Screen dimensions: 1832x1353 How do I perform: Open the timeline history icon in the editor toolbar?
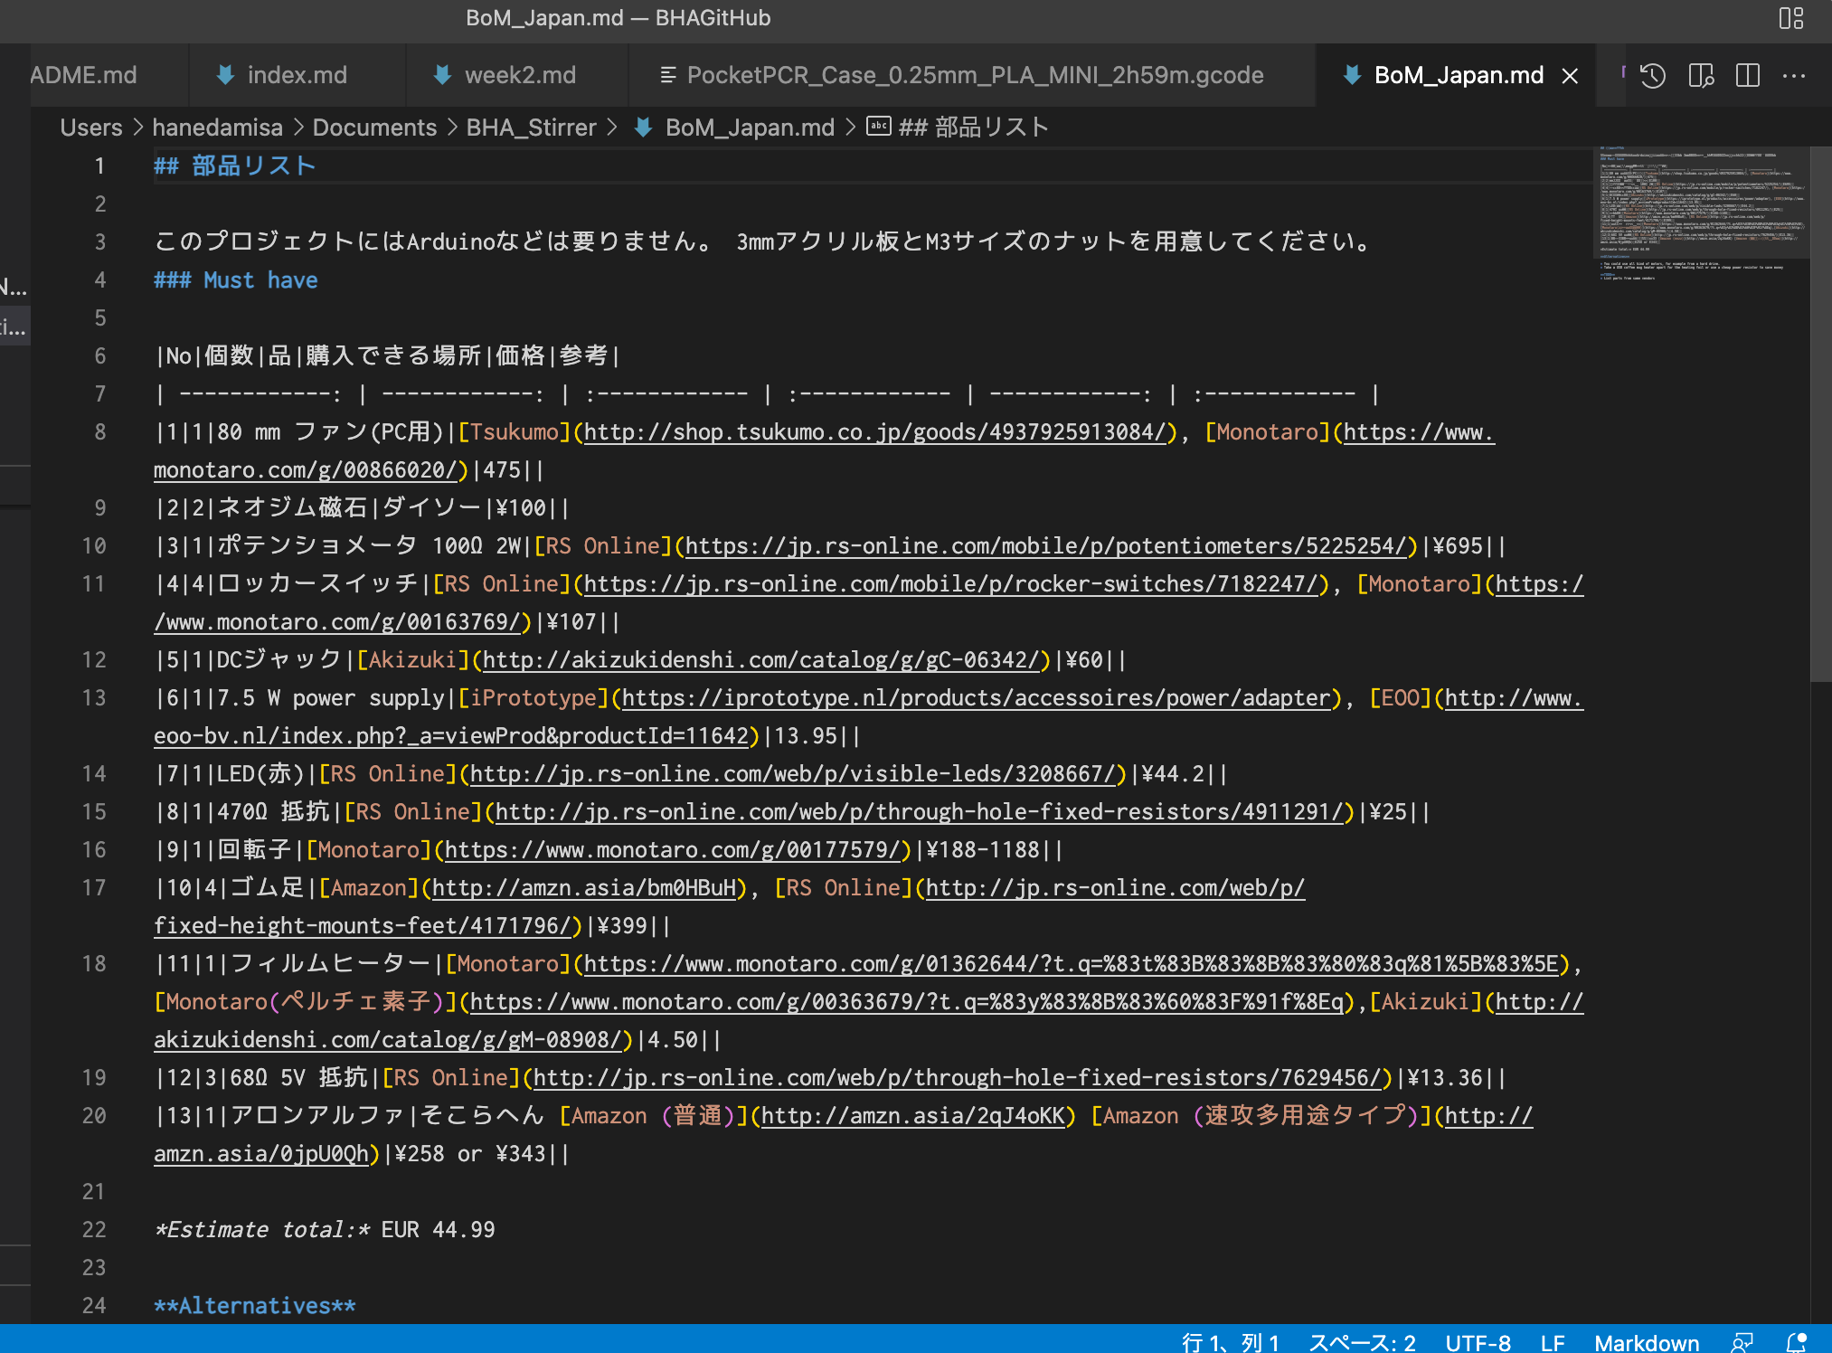click(x=1653, y=76)
